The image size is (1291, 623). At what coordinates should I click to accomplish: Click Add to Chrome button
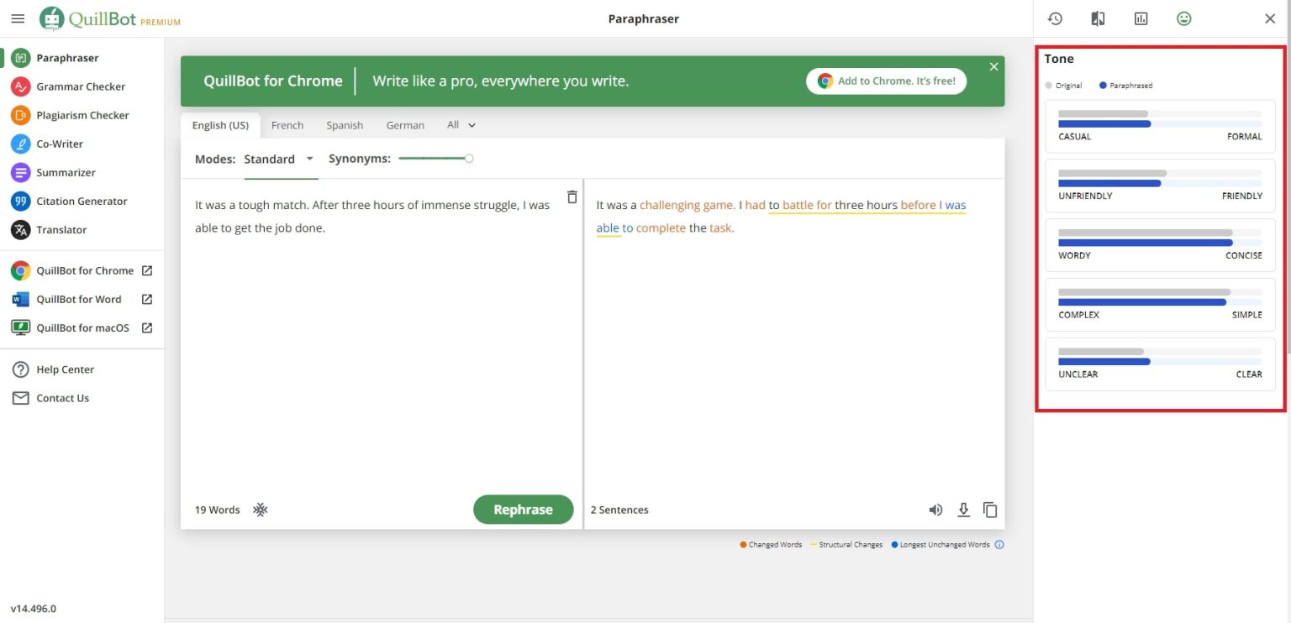point(886,81)
